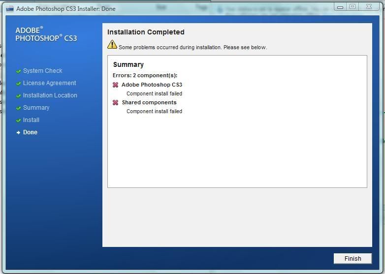
Task: Click 'Component install failed' under Adobe Photoshop CS3
Action: 154,93
